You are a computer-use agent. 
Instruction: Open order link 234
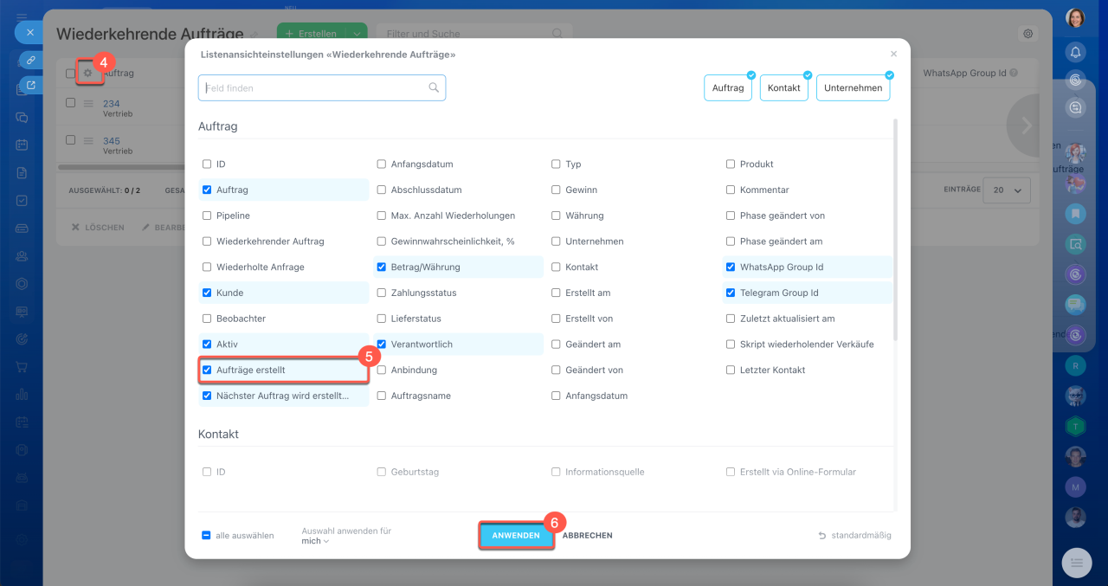[112, 104]
